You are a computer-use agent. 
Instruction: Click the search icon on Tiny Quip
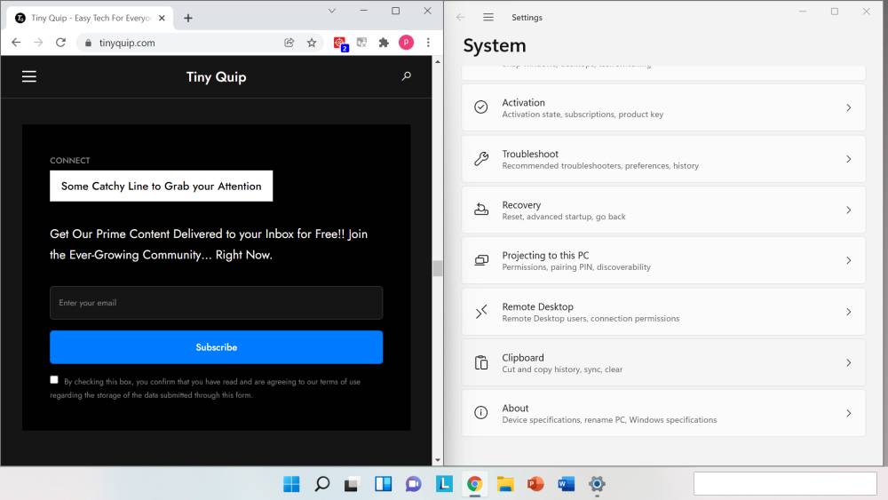pyautogui.click(x=407, y=76)
